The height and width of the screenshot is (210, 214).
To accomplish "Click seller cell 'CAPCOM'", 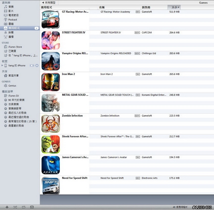I will pyautogui.click(x=147, y=33).
